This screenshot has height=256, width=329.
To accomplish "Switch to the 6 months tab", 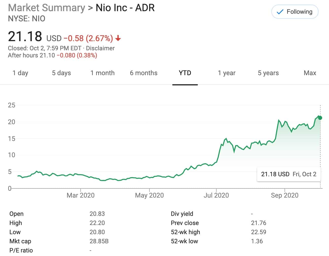I will (143, 73).
